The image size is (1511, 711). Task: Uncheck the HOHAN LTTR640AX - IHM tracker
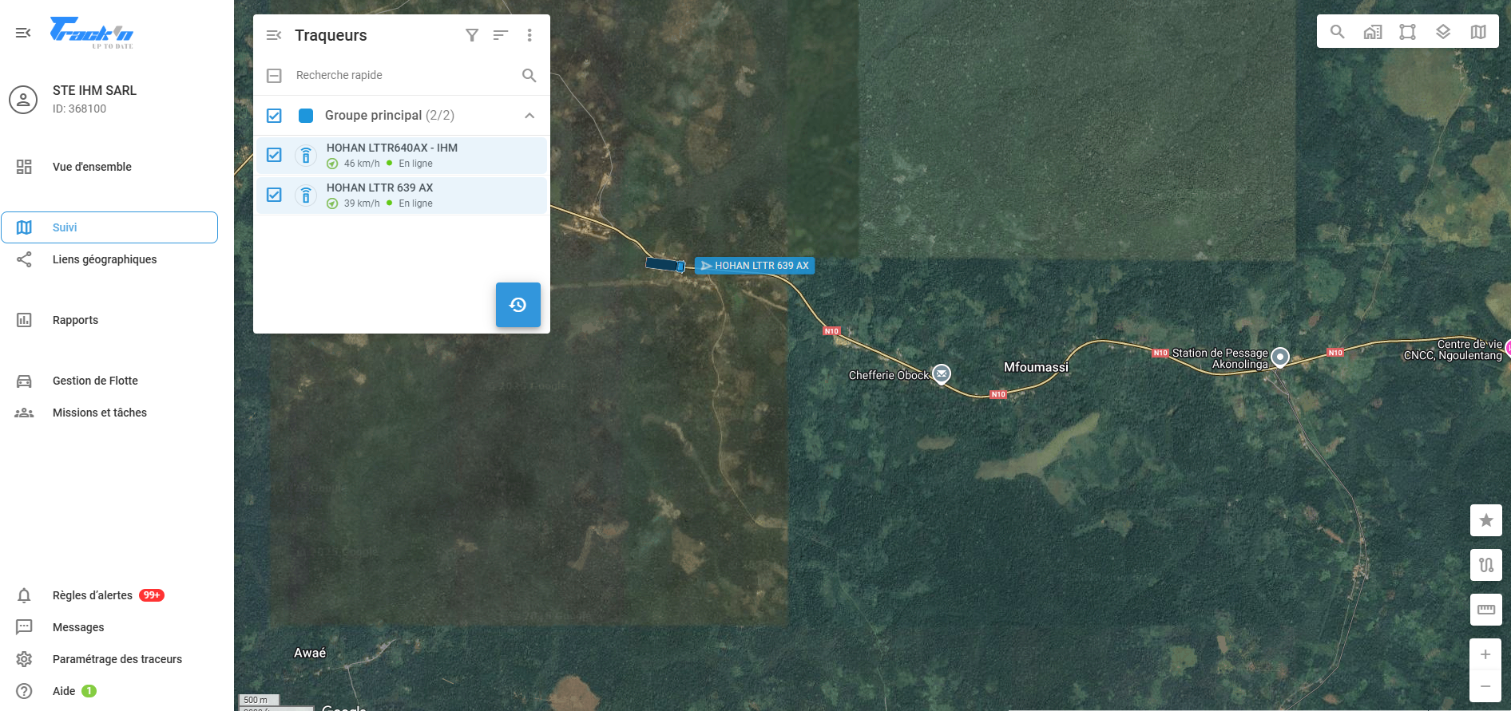[274, 155]
